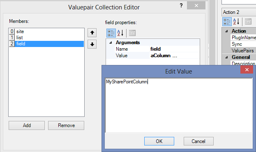This screenshot has height=152, width=256.
Task: Collapse the General category
Action: [x=226, y=57]
